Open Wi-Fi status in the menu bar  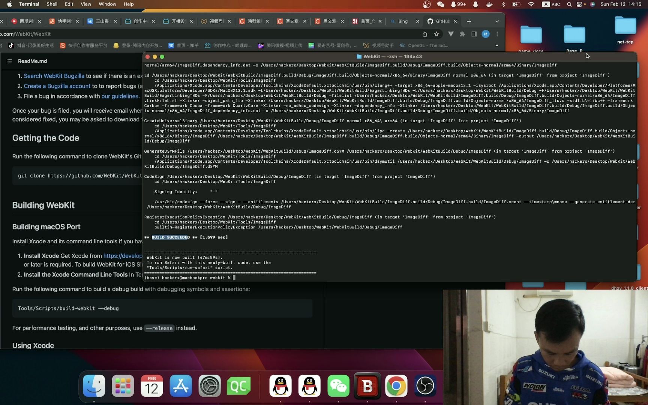click(x=531, y=4)
